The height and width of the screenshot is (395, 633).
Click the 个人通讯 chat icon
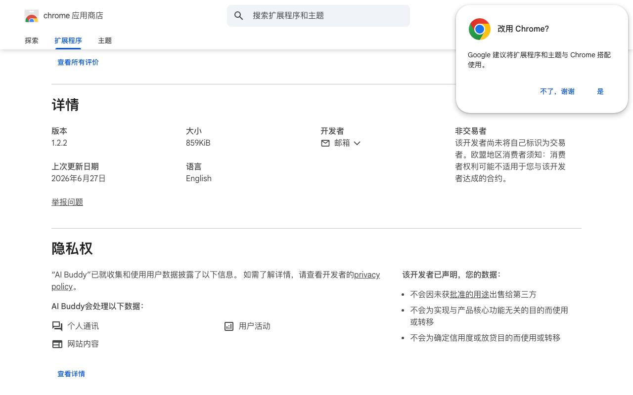tap(57, 326)
